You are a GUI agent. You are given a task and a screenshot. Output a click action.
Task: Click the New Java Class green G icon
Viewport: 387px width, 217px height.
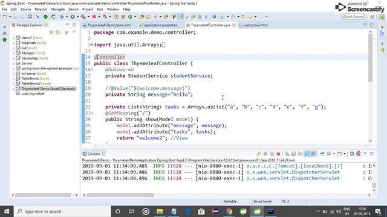[130, 17]
